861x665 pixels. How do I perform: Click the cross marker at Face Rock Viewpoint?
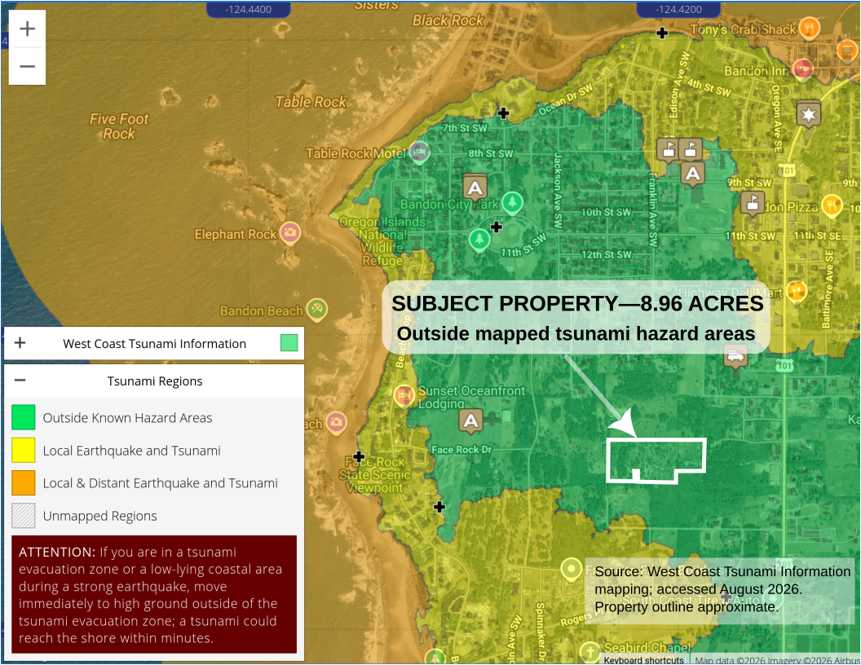(359, 456)
